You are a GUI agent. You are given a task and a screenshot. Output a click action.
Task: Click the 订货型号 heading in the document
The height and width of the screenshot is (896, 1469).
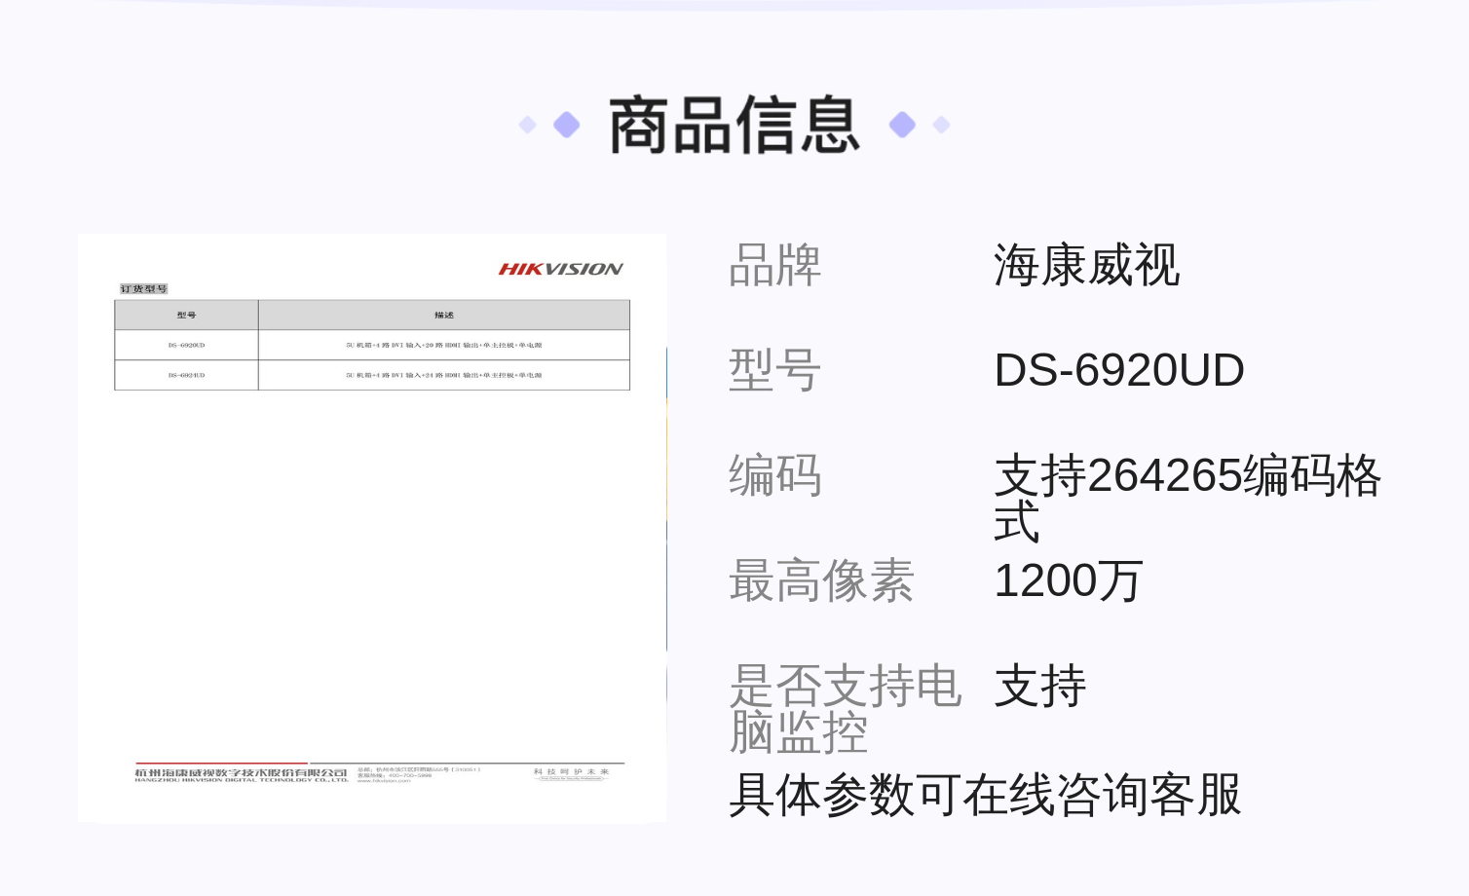pyautogui.click(x=144, y=289)
